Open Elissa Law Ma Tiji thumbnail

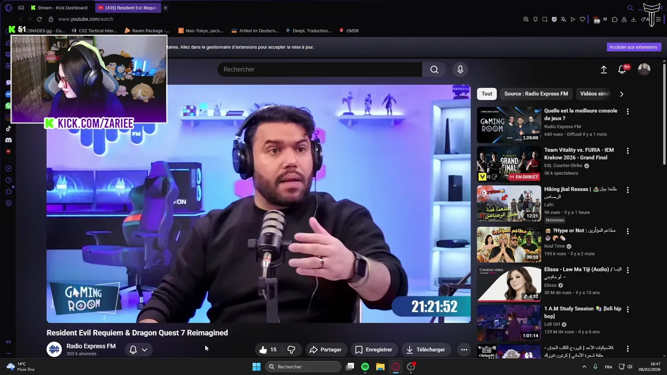(x=509, y=284)
